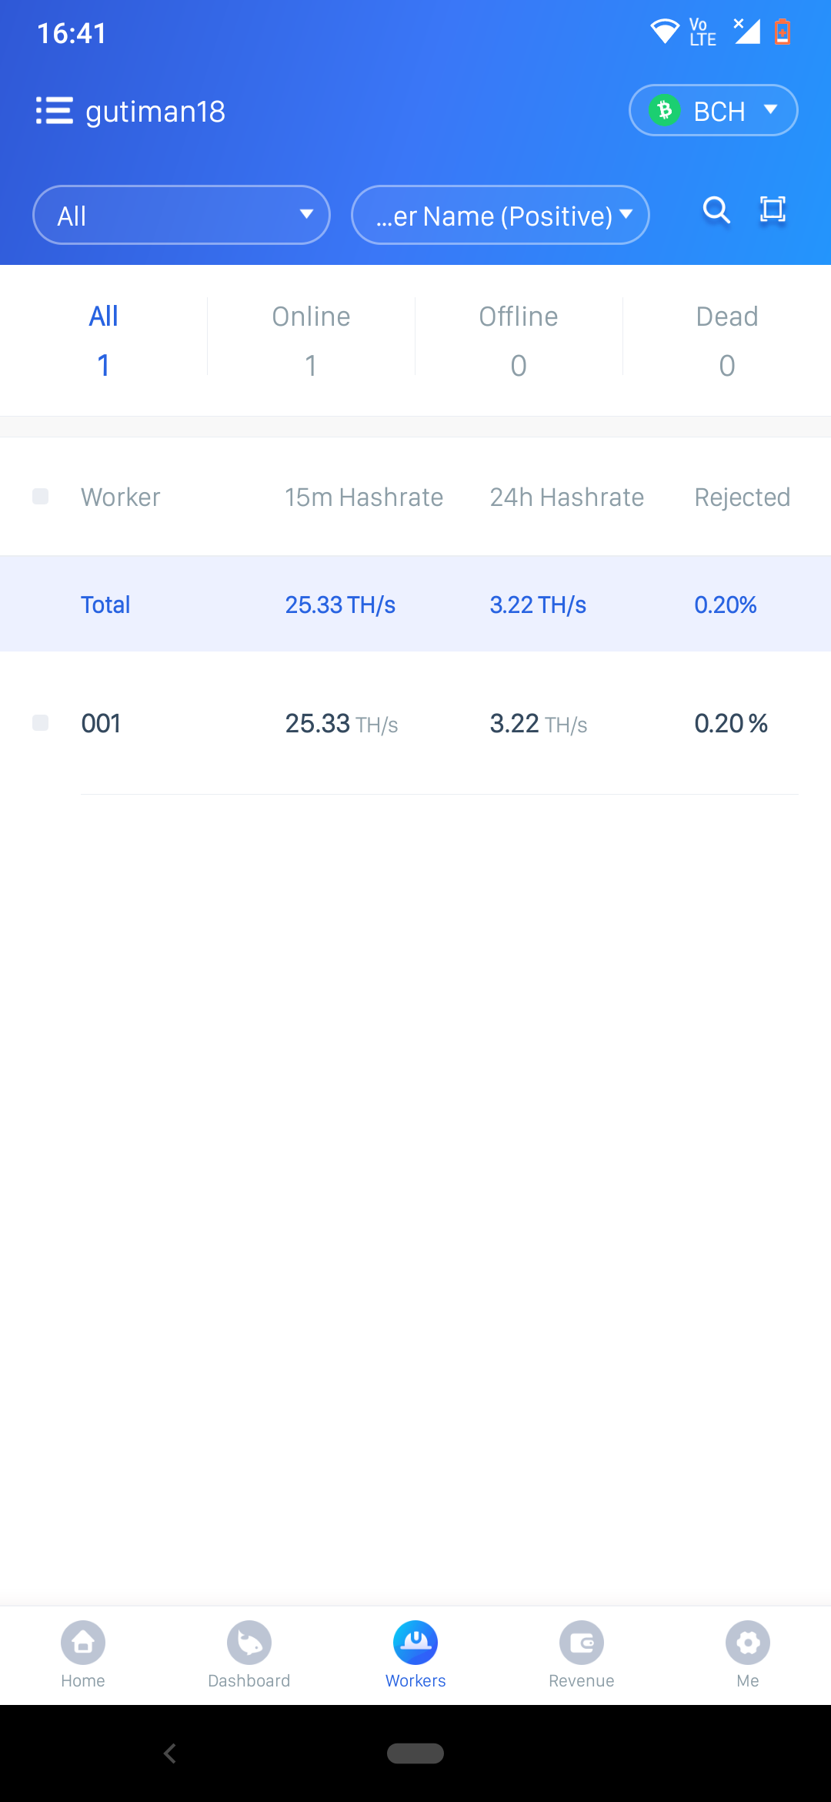Tap the 15m Hashrate column header
Image resolution: width=831 pixels, height=1802 pixels.
[364, 497]
